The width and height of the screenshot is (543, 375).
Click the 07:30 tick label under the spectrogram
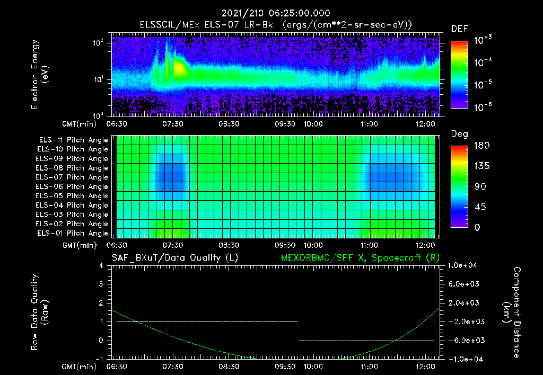tap(173, 124)
